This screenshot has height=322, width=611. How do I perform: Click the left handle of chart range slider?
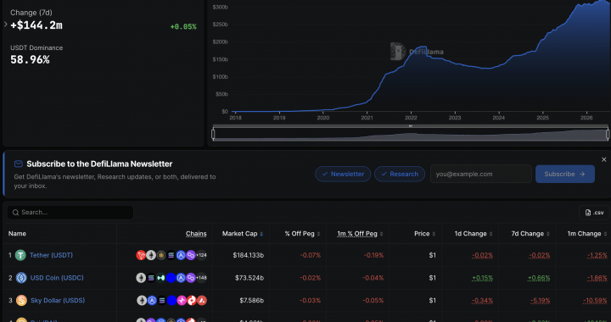coord(213,134)
